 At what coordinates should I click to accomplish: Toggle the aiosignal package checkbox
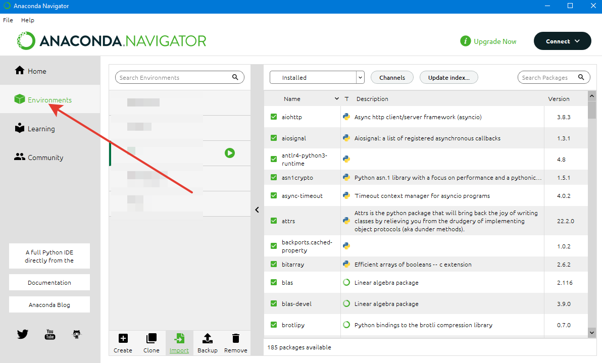274,138
